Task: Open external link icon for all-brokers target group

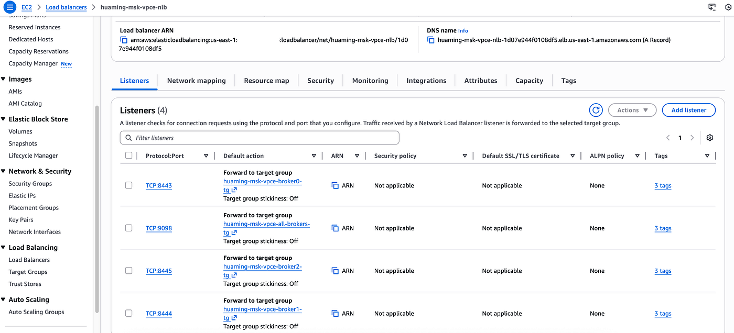Action: pyautogui.click(x=234, y=232)
